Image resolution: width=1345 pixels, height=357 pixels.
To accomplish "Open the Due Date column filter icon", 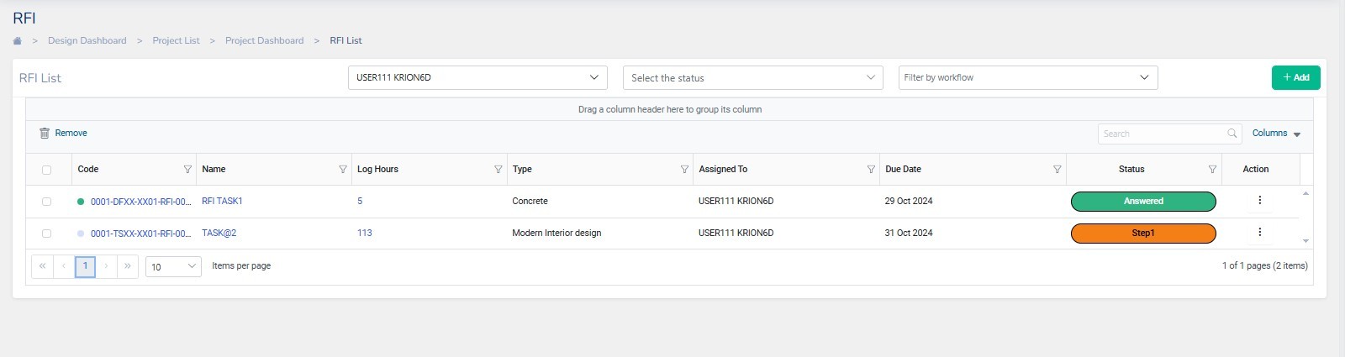I will (1057, 170).
